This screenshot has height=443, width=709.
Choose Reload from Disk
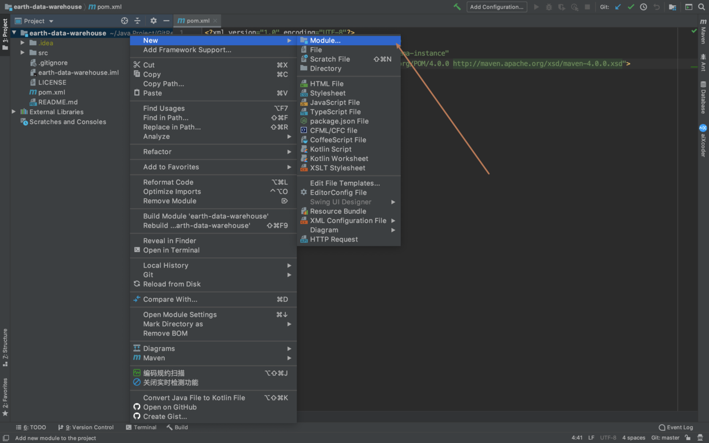click(213, 284)
